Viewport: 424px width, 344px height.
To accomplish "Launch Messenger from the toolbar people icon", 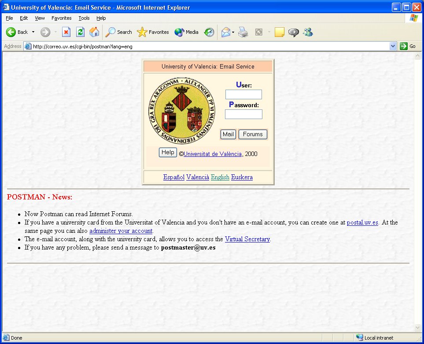I will tap(308, 32).
